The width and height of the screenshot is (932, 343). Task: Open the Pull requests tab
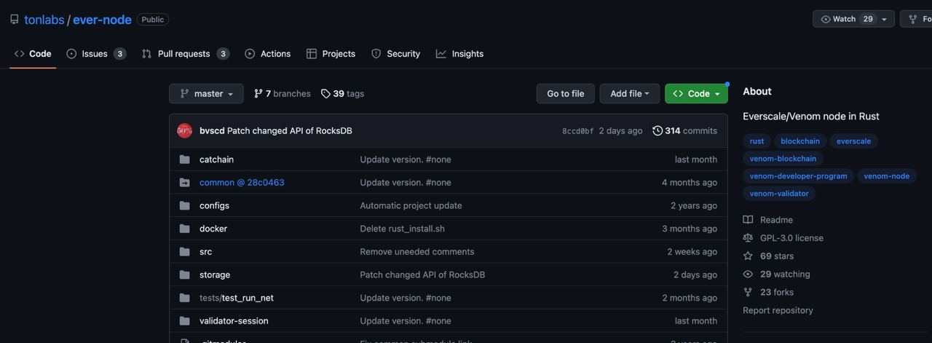(185, 54)
